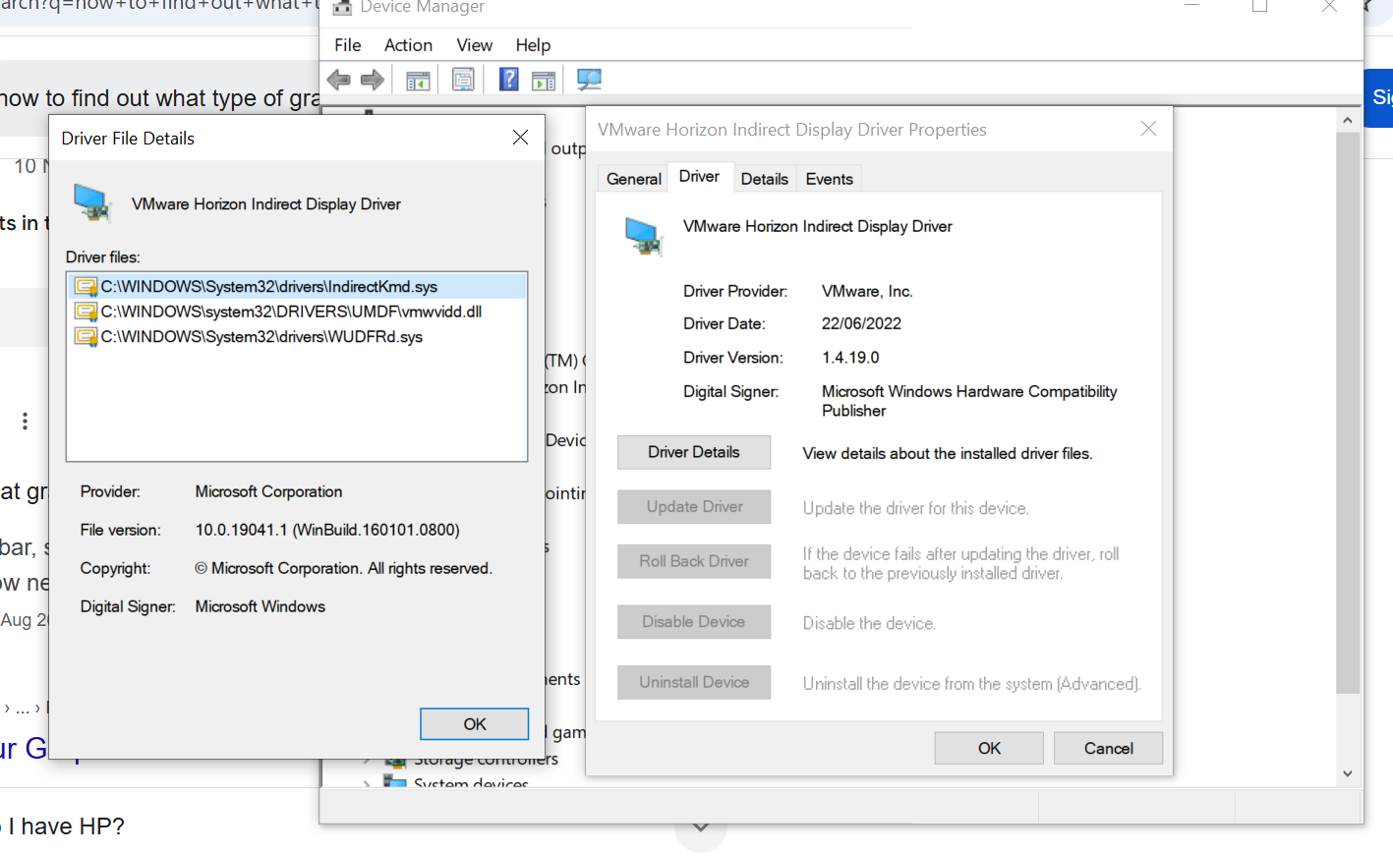1393x854 pixels.
Task: Click Microsoft Windows Hardware Compatibility Publisher text
Action: coord(969,401)
